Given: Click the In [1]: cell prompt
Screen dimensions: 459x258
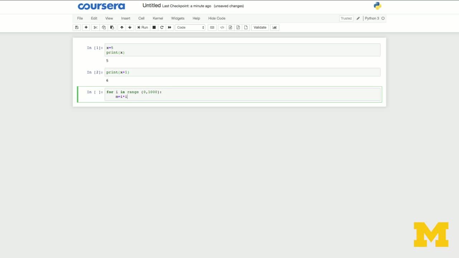Looking at the screenshot, I should point(95,48).
